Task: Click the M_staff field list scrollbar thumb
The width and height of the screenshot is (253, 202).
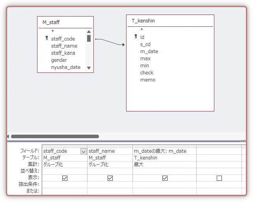Action: (x=89, y=38)
